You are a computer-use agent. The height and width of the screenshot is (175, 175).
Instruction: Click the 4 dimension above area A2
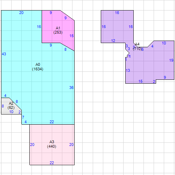pos(5,96)
